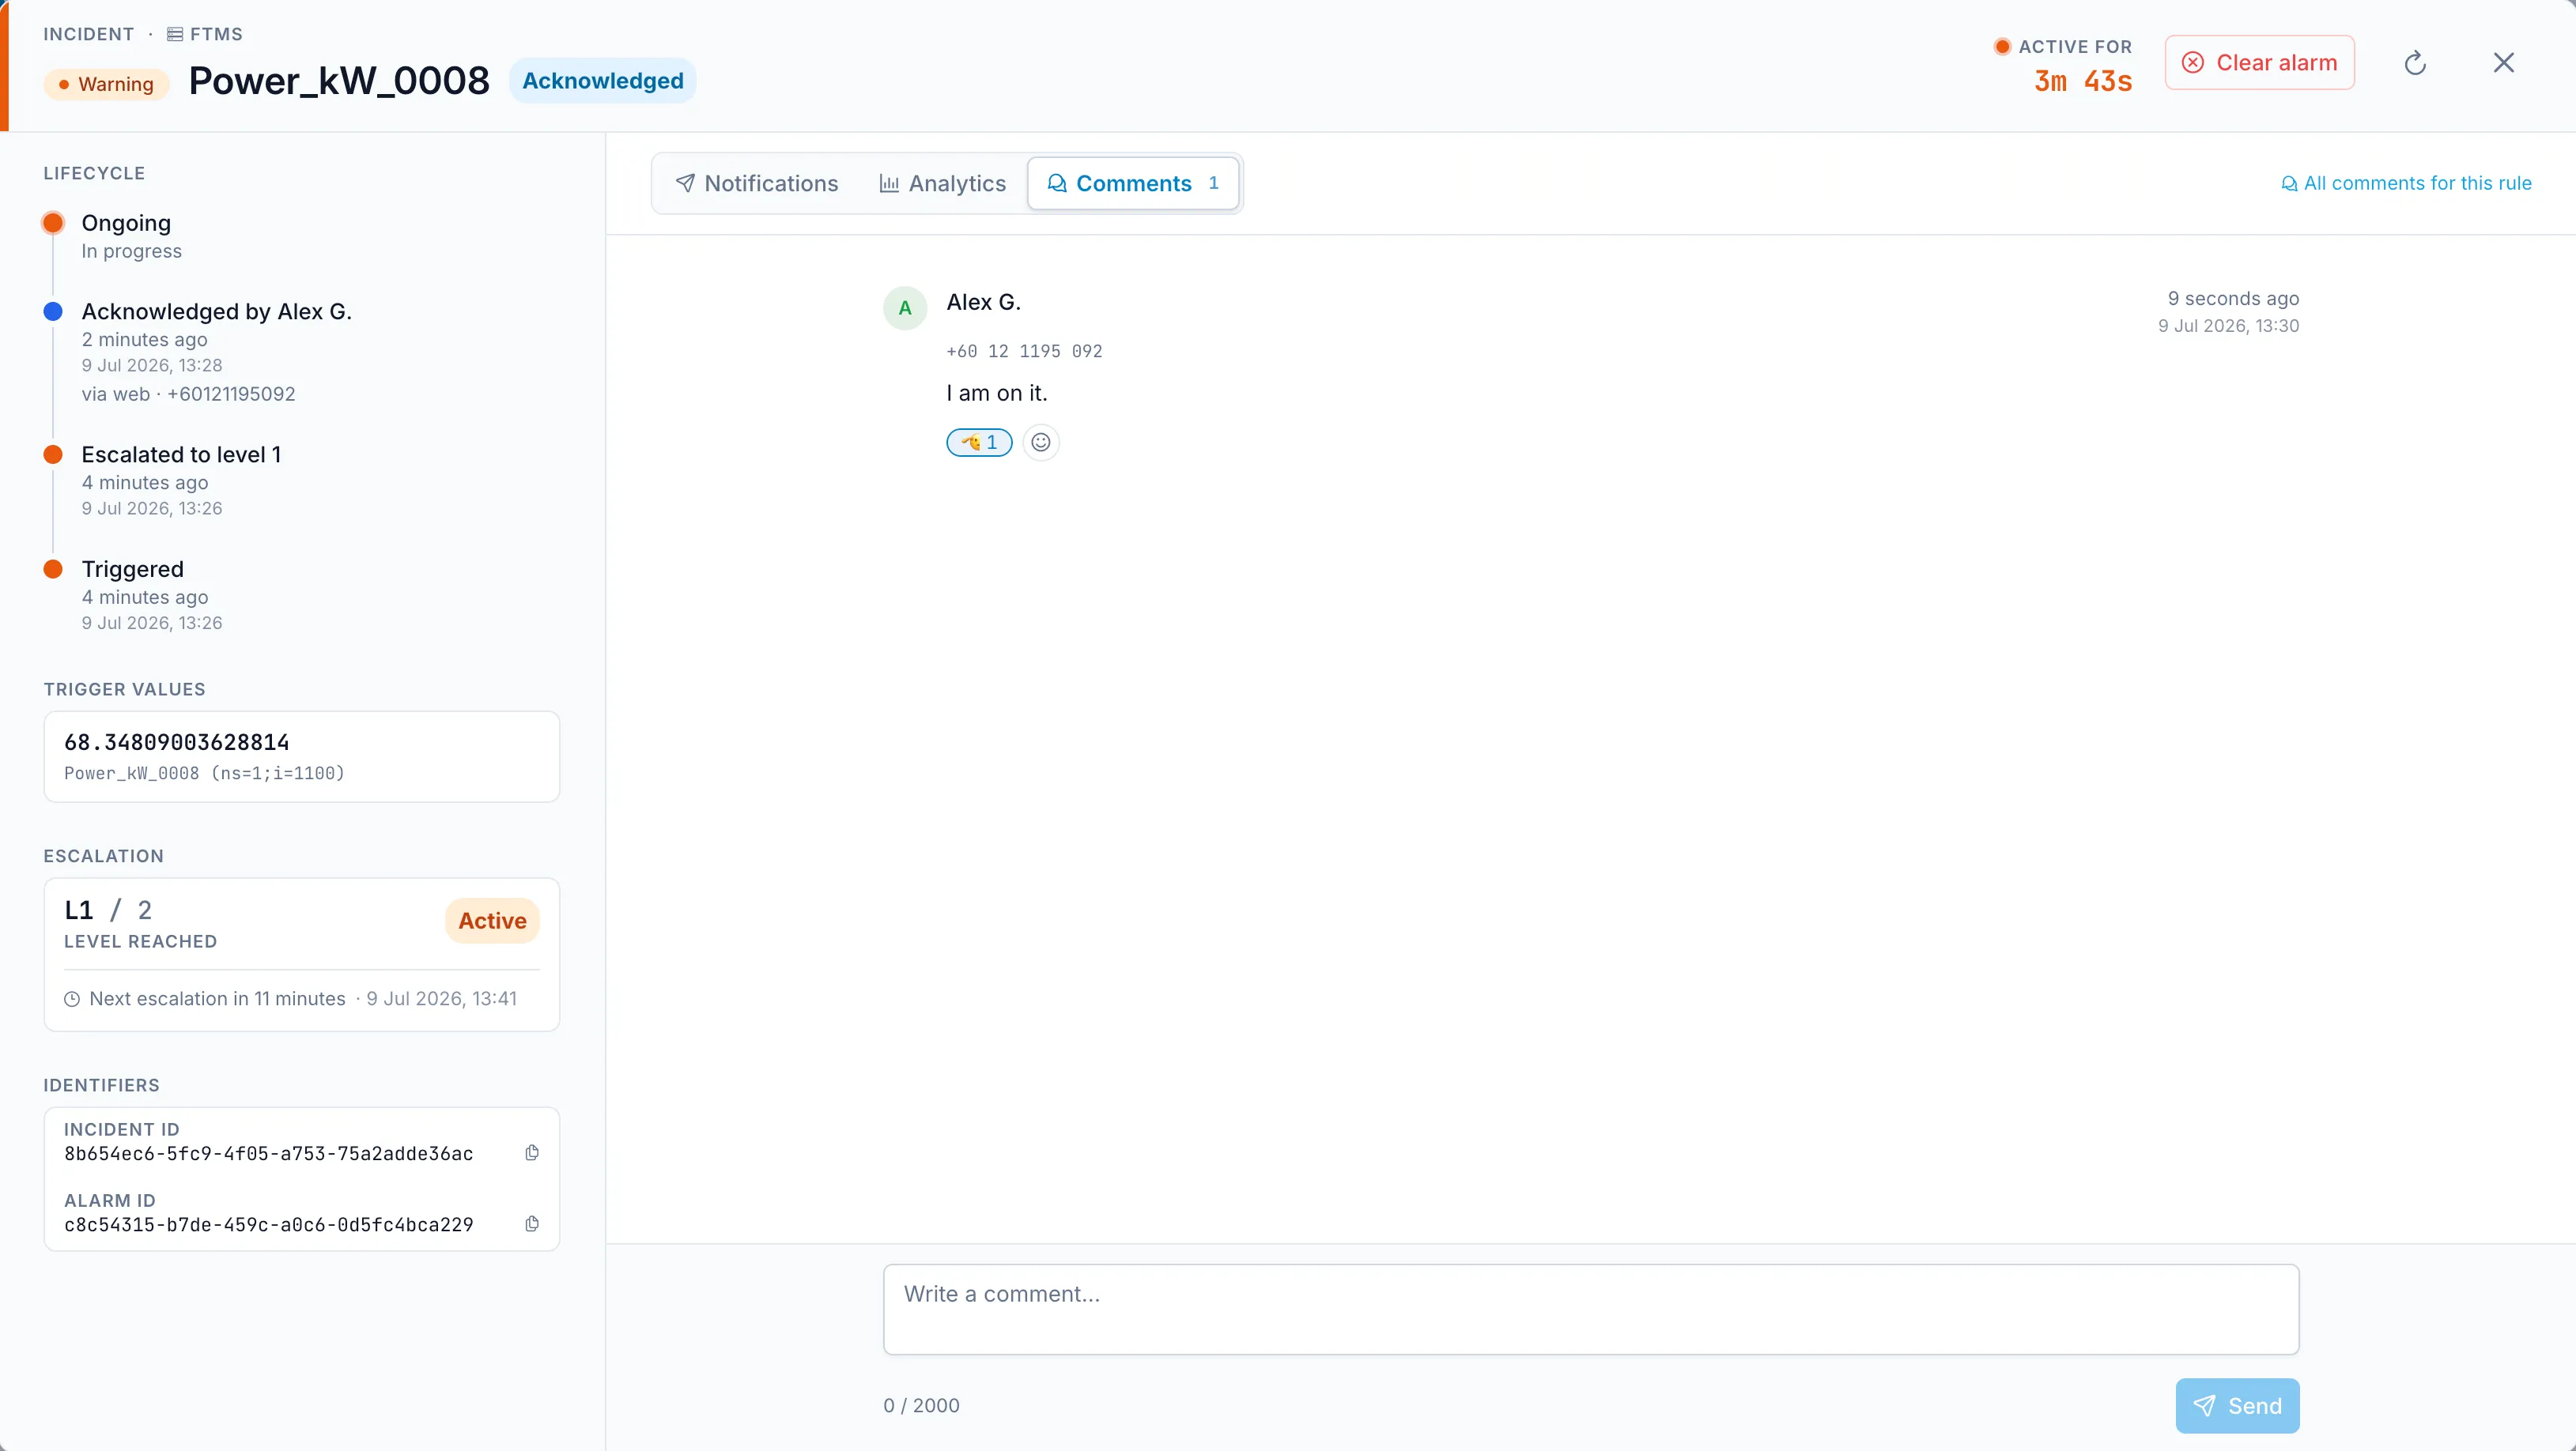Click Power_kW_0008 (ns=1;i=1100) node text

coord(204,772)
